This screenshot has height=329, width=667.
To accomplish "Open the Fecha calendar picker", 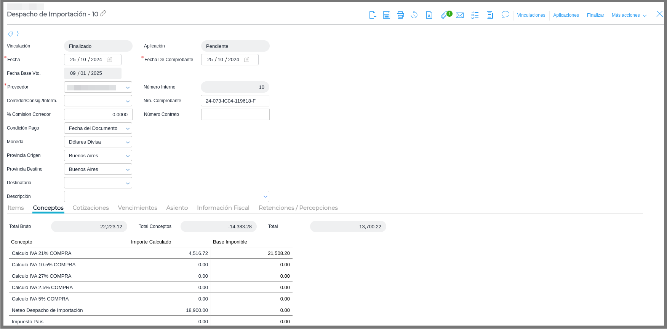I will point(110,60).
